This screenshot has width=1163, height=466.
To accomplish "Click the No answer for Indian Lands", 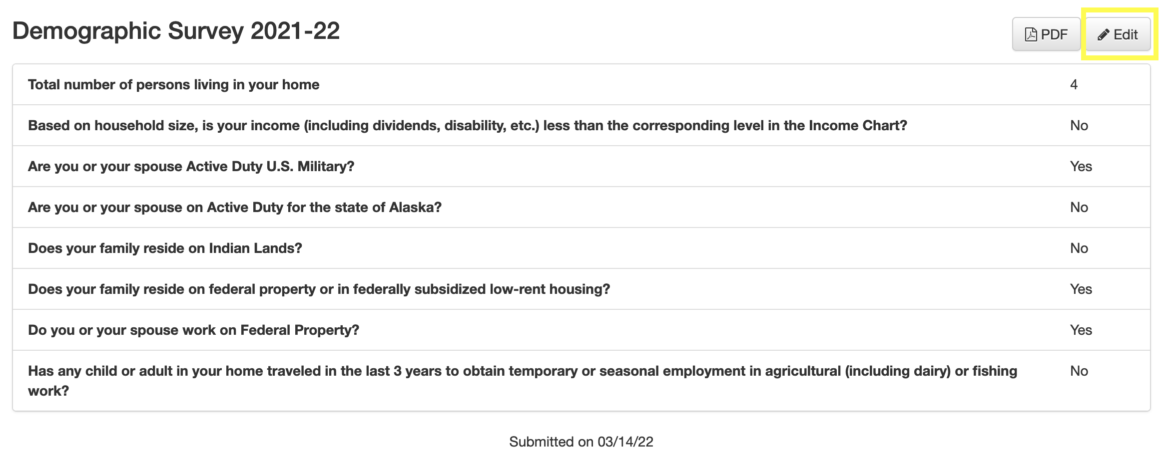I will coord(1079,248).
